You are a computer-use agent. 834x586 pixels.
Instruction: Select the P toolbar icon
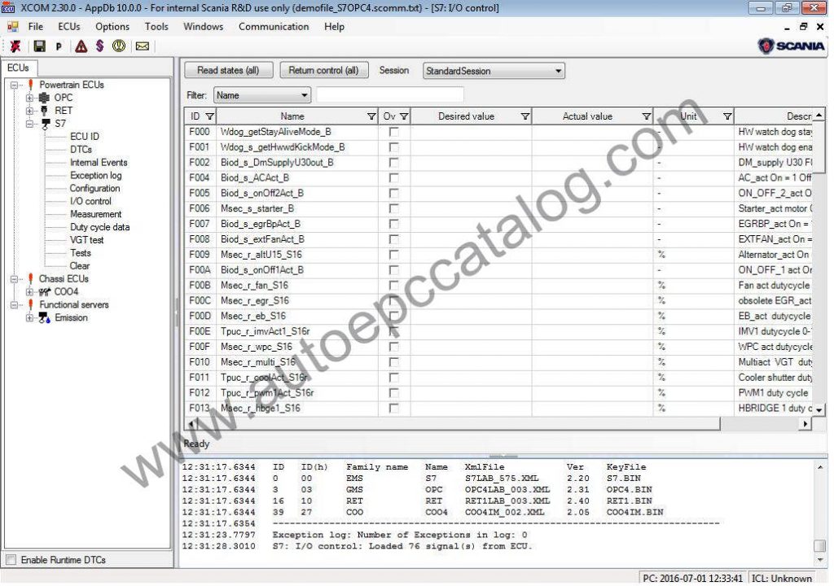pyautogui.click(x=57, y=46)
